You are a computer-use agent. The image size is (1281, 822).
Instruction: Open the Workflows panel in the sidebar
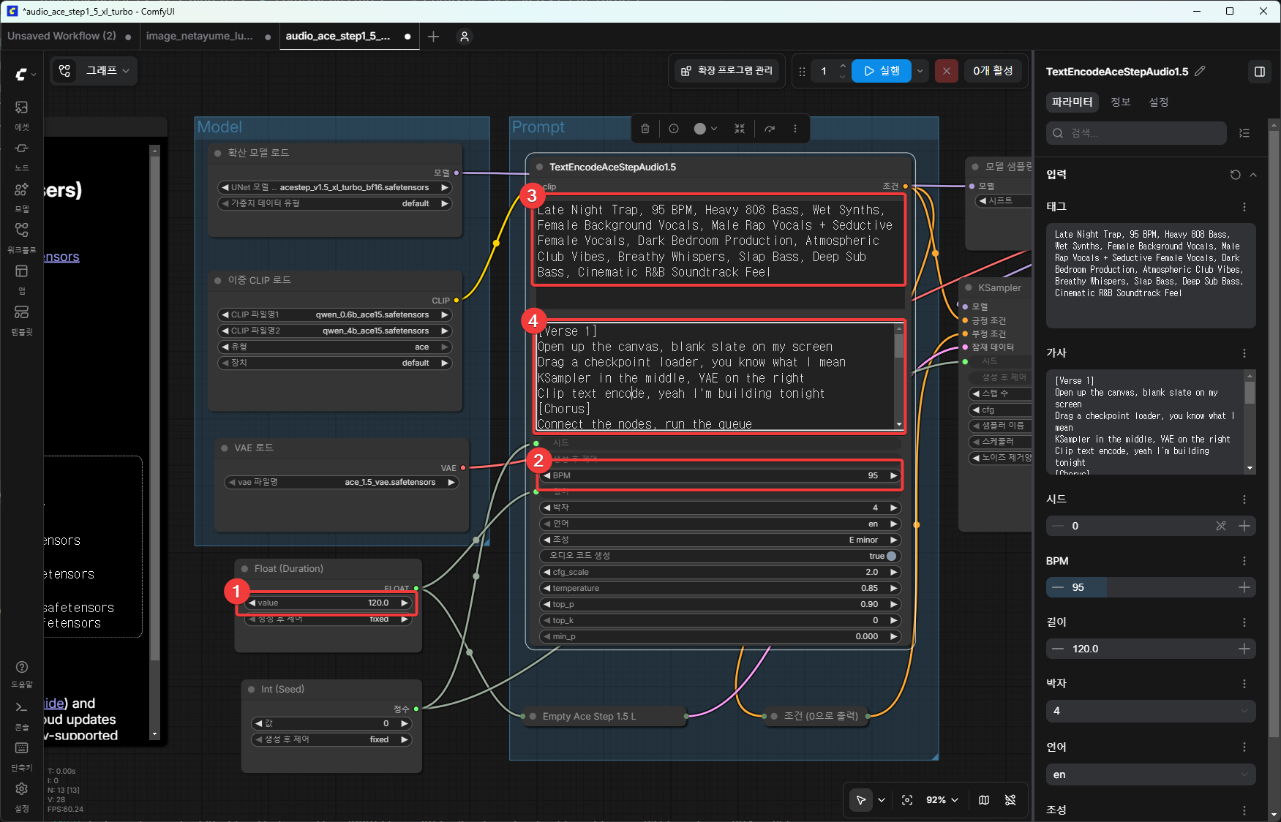pos(22,237)
